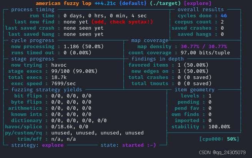Click the 'stage progress' section header

coord(33,59)
